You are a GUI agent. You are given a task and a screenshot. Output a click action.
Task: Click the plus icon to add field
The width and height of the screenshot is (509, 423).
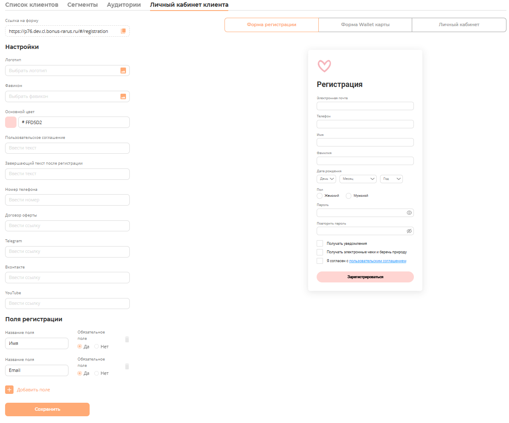(x=9, y=390)
